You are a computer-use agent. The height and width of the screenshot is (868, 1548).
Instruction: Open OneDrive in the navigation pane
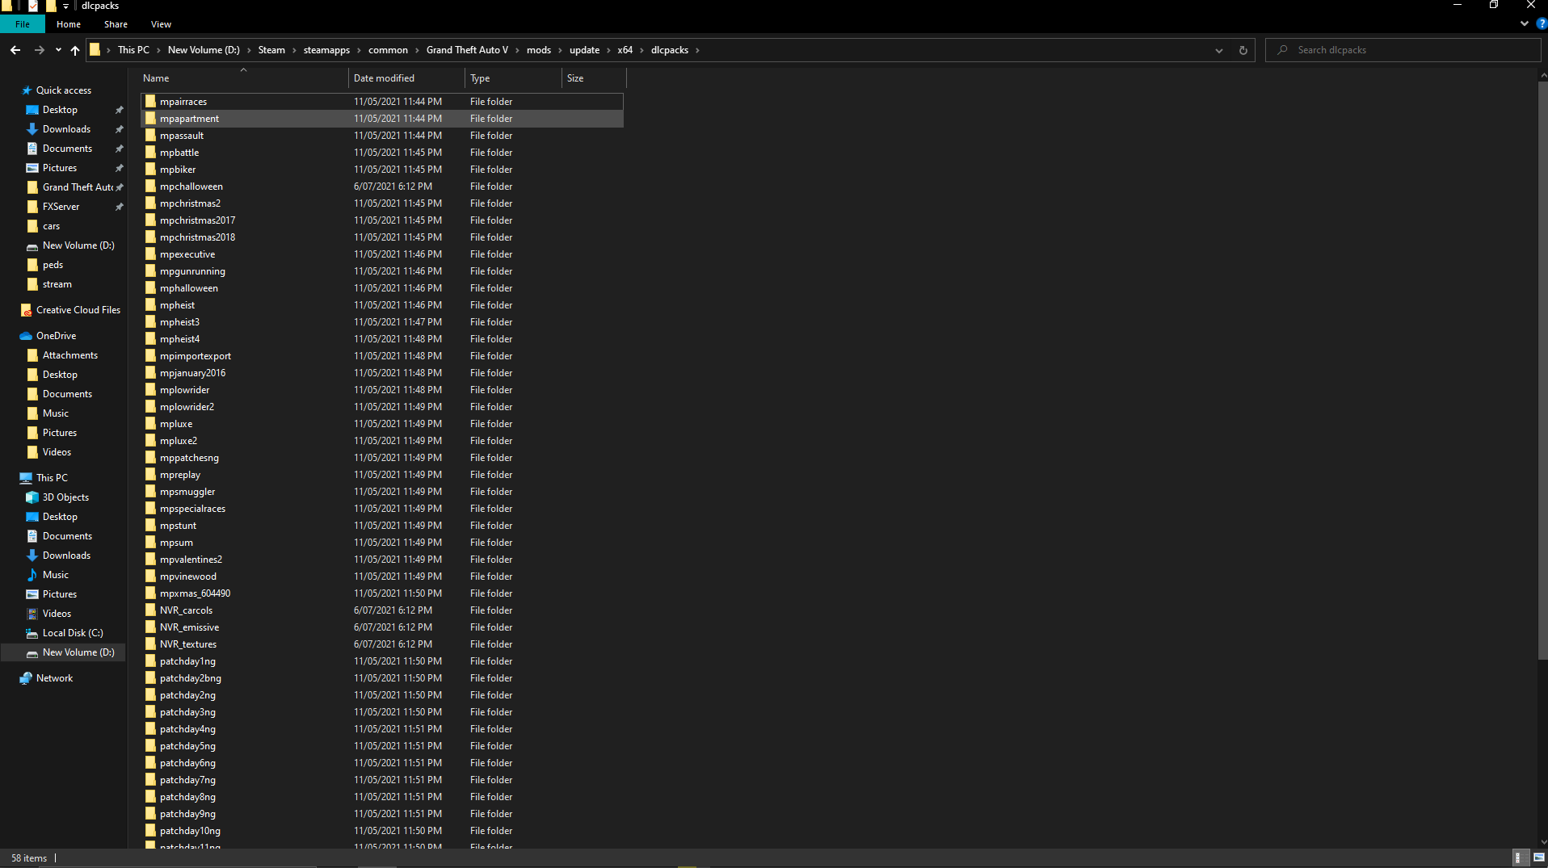click(56, 336)
